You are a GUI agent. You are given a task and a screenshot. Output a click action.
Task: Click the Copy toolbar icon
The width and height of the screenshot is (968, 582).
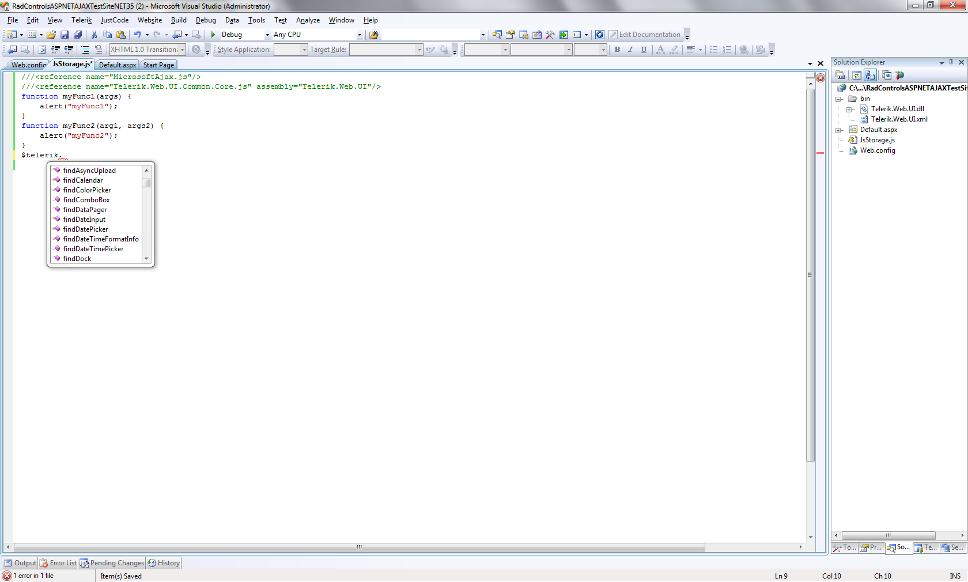coord(107,35)
